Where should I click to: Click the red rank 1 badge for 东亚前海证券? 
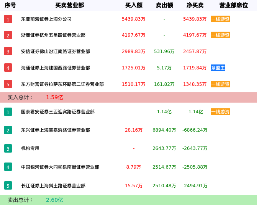[x=8, y=19]
